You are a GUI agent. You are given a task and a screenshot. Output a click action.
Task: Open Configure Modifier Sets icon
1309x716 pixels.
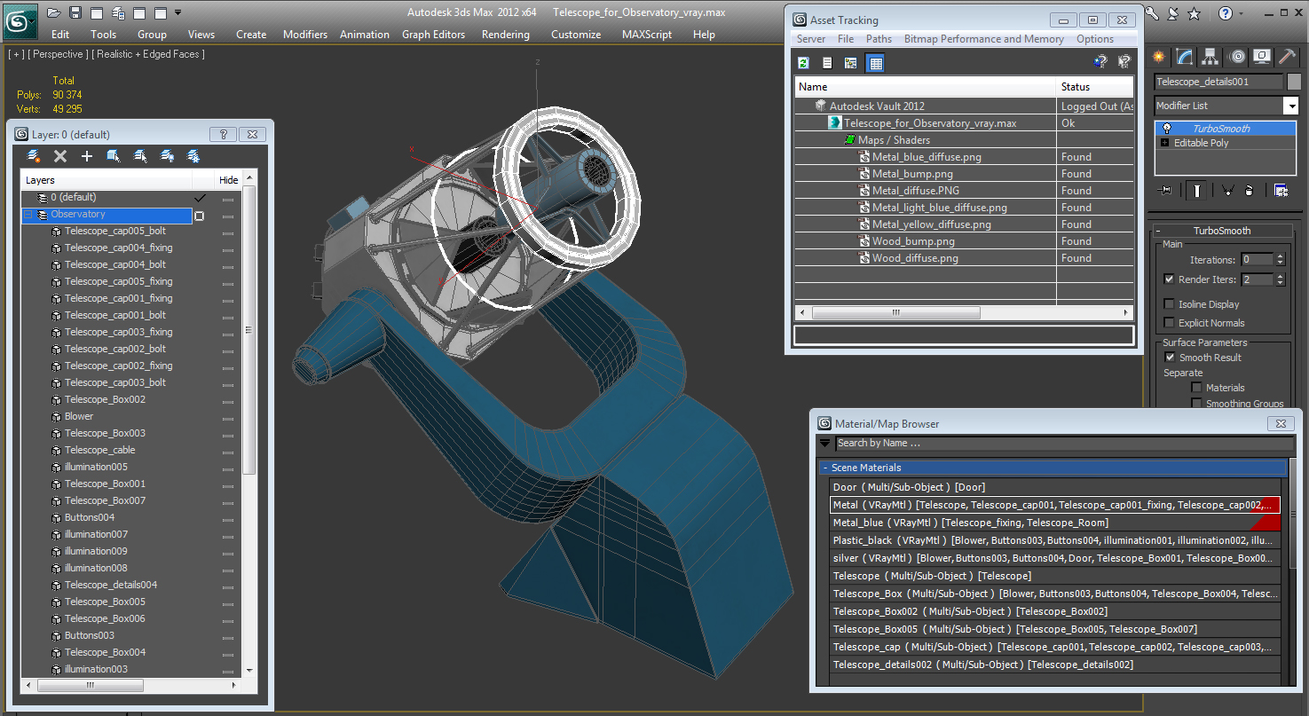[x=1281, y=190]
